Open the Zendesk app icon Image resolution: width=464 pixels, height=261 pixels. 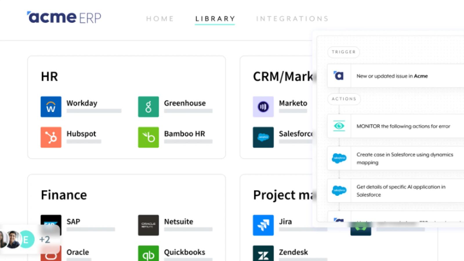[263, 253]
